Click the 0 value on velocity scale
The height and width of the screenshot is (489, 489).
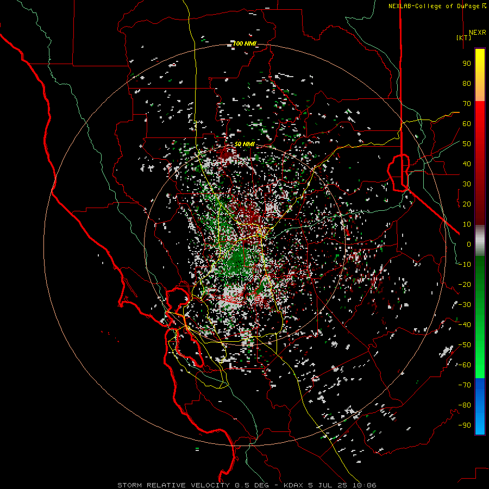click(x=469, y=244)
